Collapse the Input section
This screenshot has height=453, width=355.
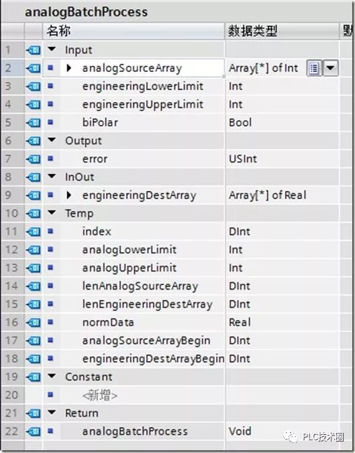pos(52,49)
